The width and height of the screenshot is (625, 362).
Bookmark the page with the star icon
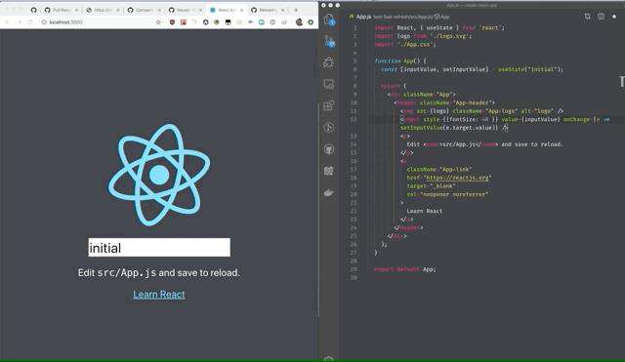(158, 22)
